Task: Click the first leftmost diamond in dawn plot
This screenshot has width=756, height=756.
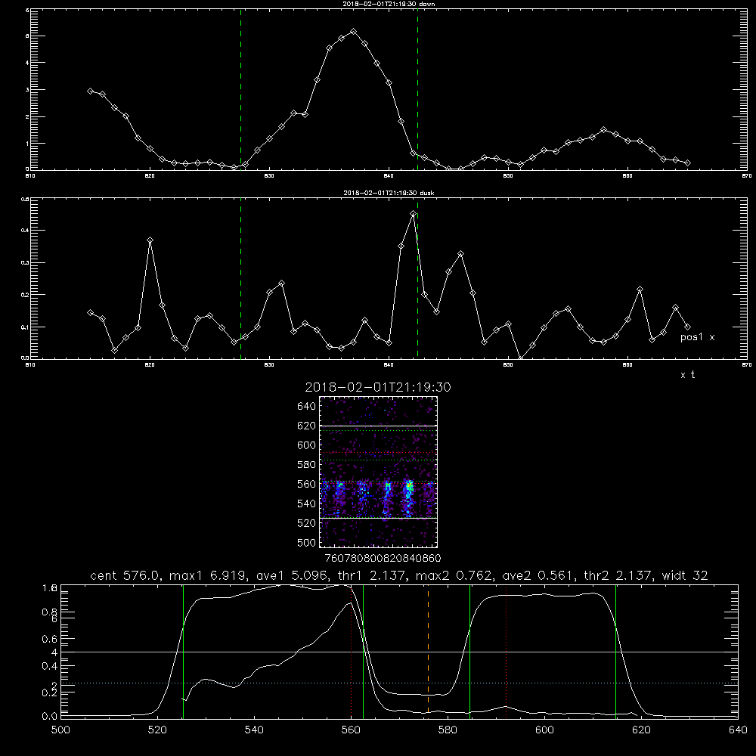Action: pos(91,91)
